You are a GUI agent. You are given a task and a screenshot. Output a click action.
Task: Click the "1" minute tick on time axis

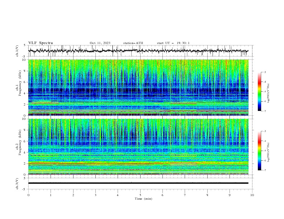(x=51, y=195)
